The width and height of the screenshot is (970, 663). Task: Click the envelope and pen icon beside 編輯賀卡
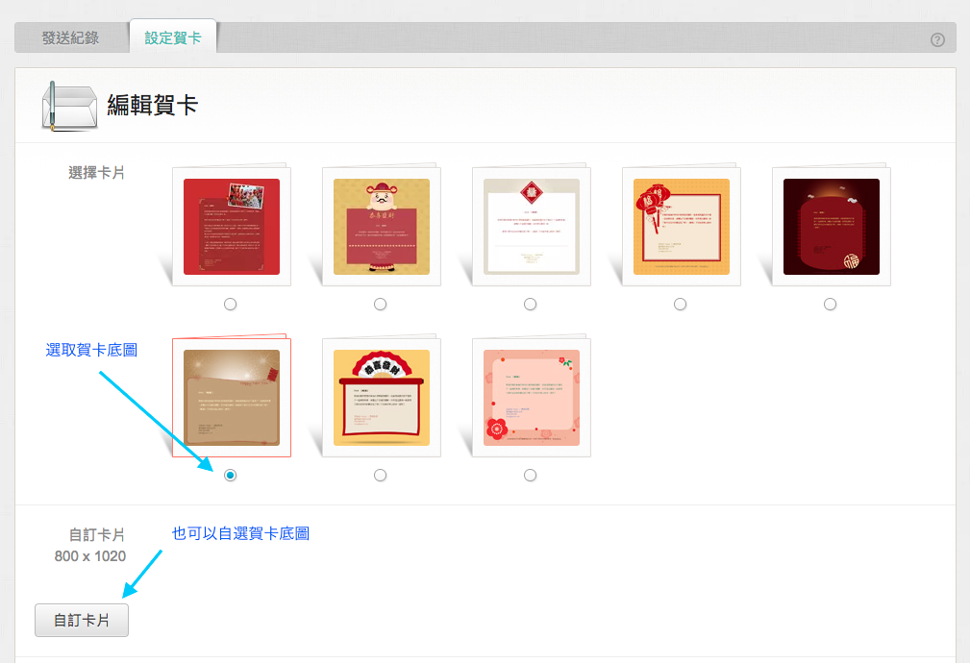tap(69, 106)
